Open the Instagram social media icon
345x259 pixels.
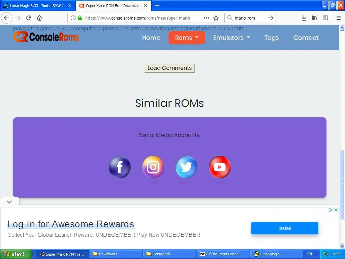coord(153,167)
